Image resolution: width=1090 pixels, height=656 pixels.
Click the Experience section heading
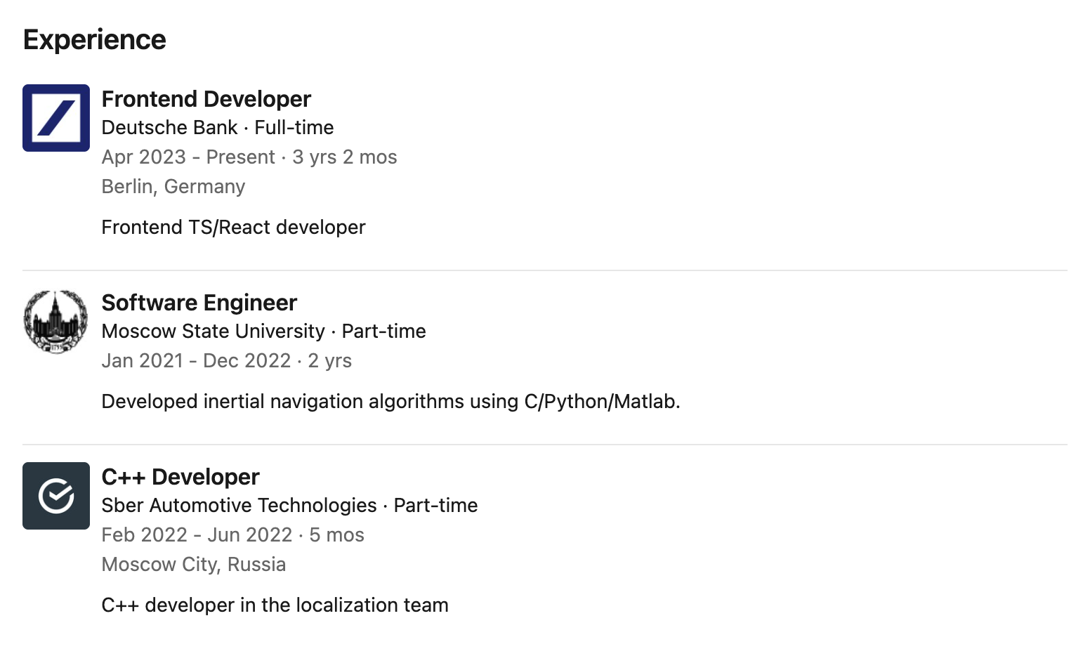(x=95, y=40)
